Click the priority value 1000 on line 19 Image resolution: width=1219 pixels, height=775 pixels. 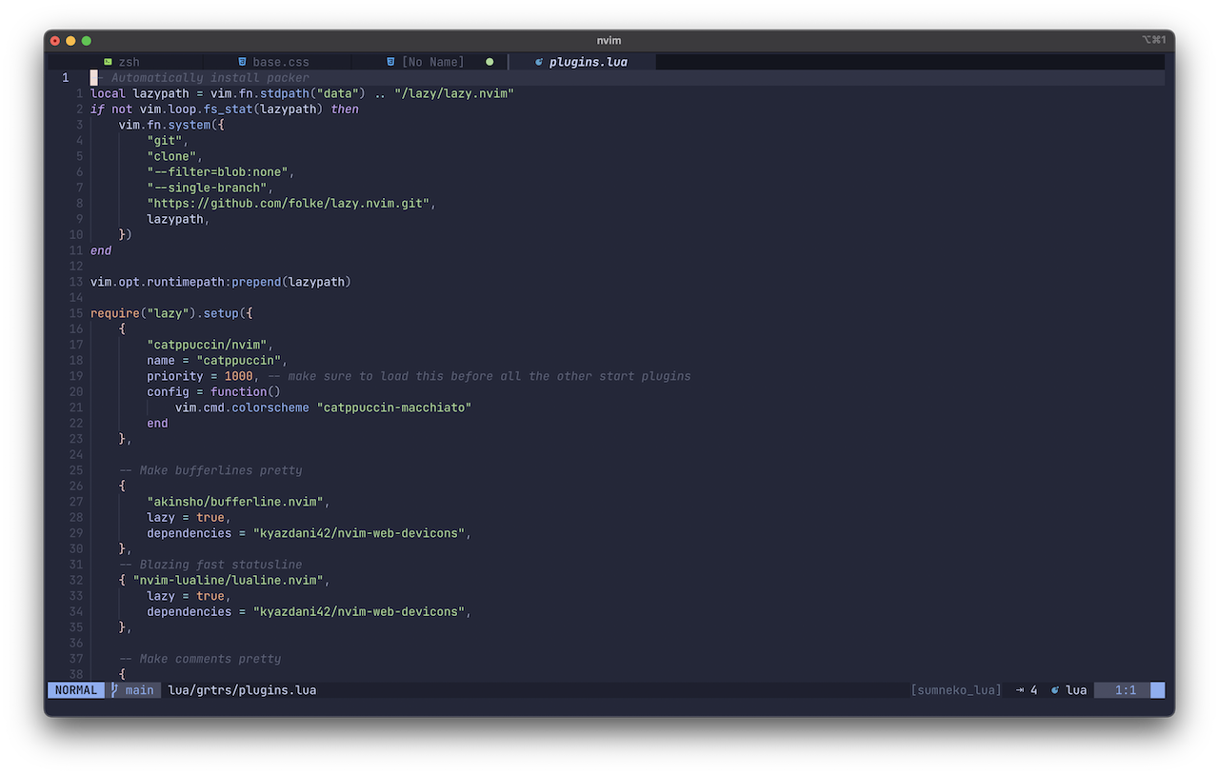[x=238, y=376]
